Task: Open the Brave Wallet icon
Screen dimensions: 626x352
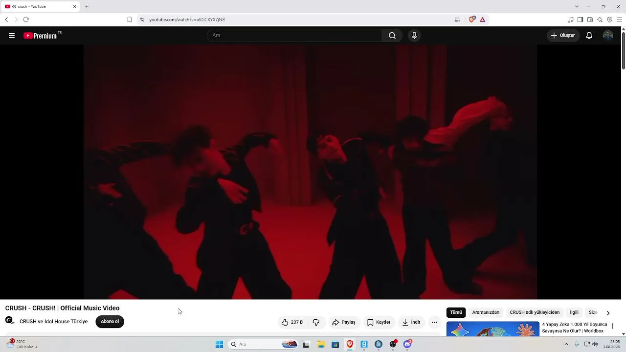Action: 590,20
